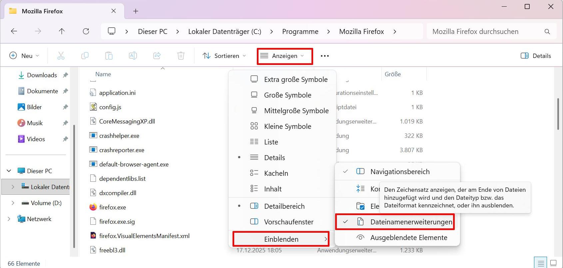Click the Delete trash can icon
Screen dimensions: 563x268
click(x=181, y=56)
